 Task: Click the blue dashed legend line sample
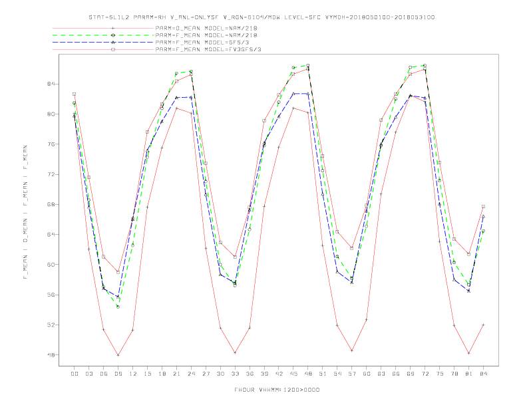tap(103, 43)
